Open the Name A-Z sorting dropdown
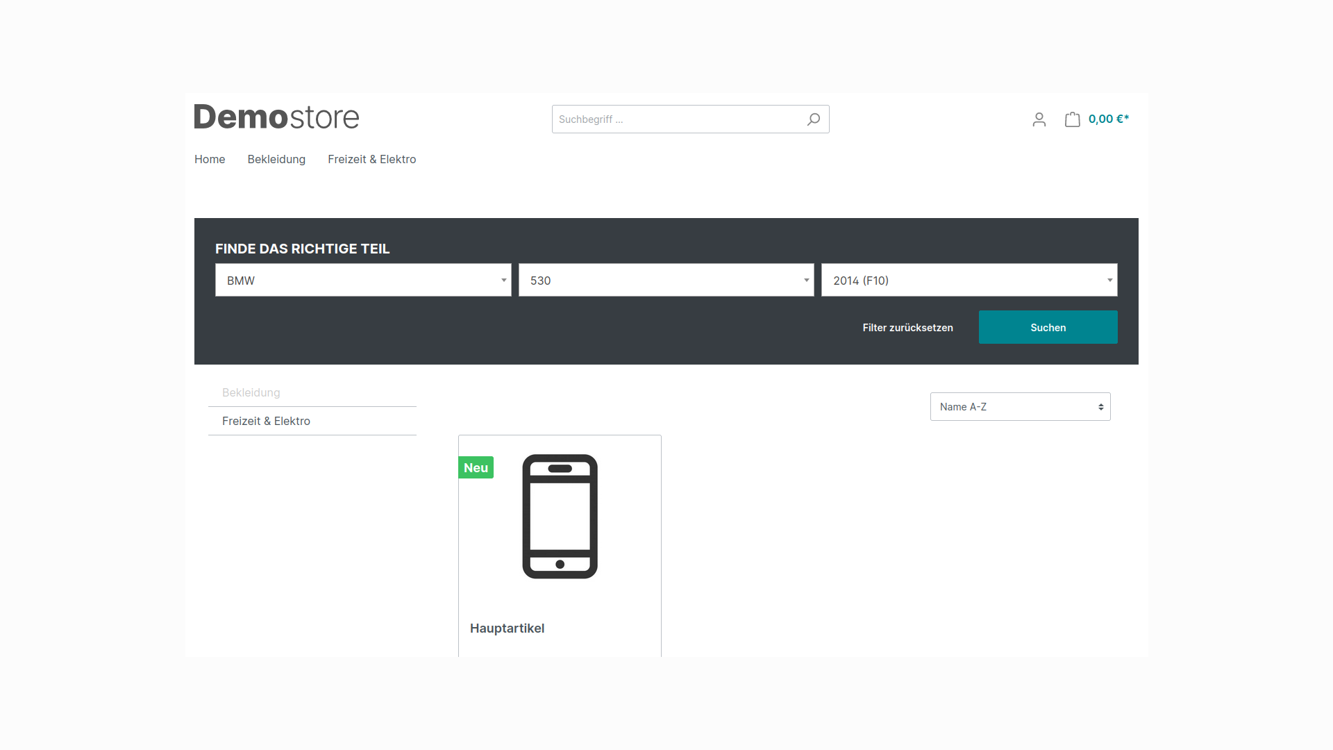 click(1020, 407)
